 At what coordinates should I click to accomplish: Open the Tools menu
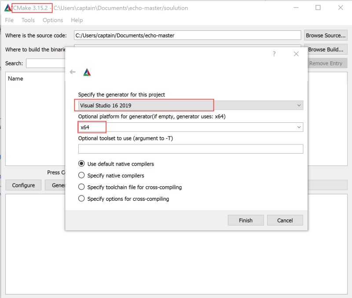[28, 20]
